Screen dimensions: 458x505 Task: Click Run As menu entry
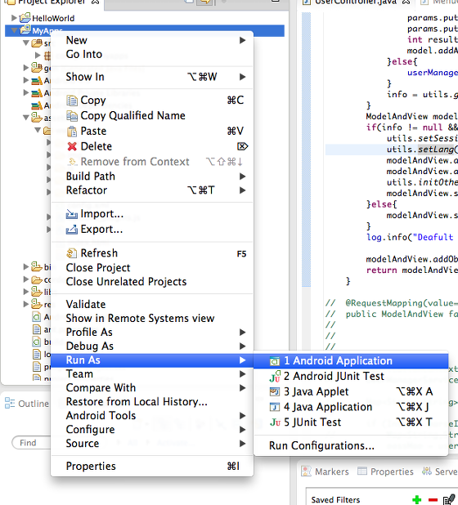[x=152, y=360]
